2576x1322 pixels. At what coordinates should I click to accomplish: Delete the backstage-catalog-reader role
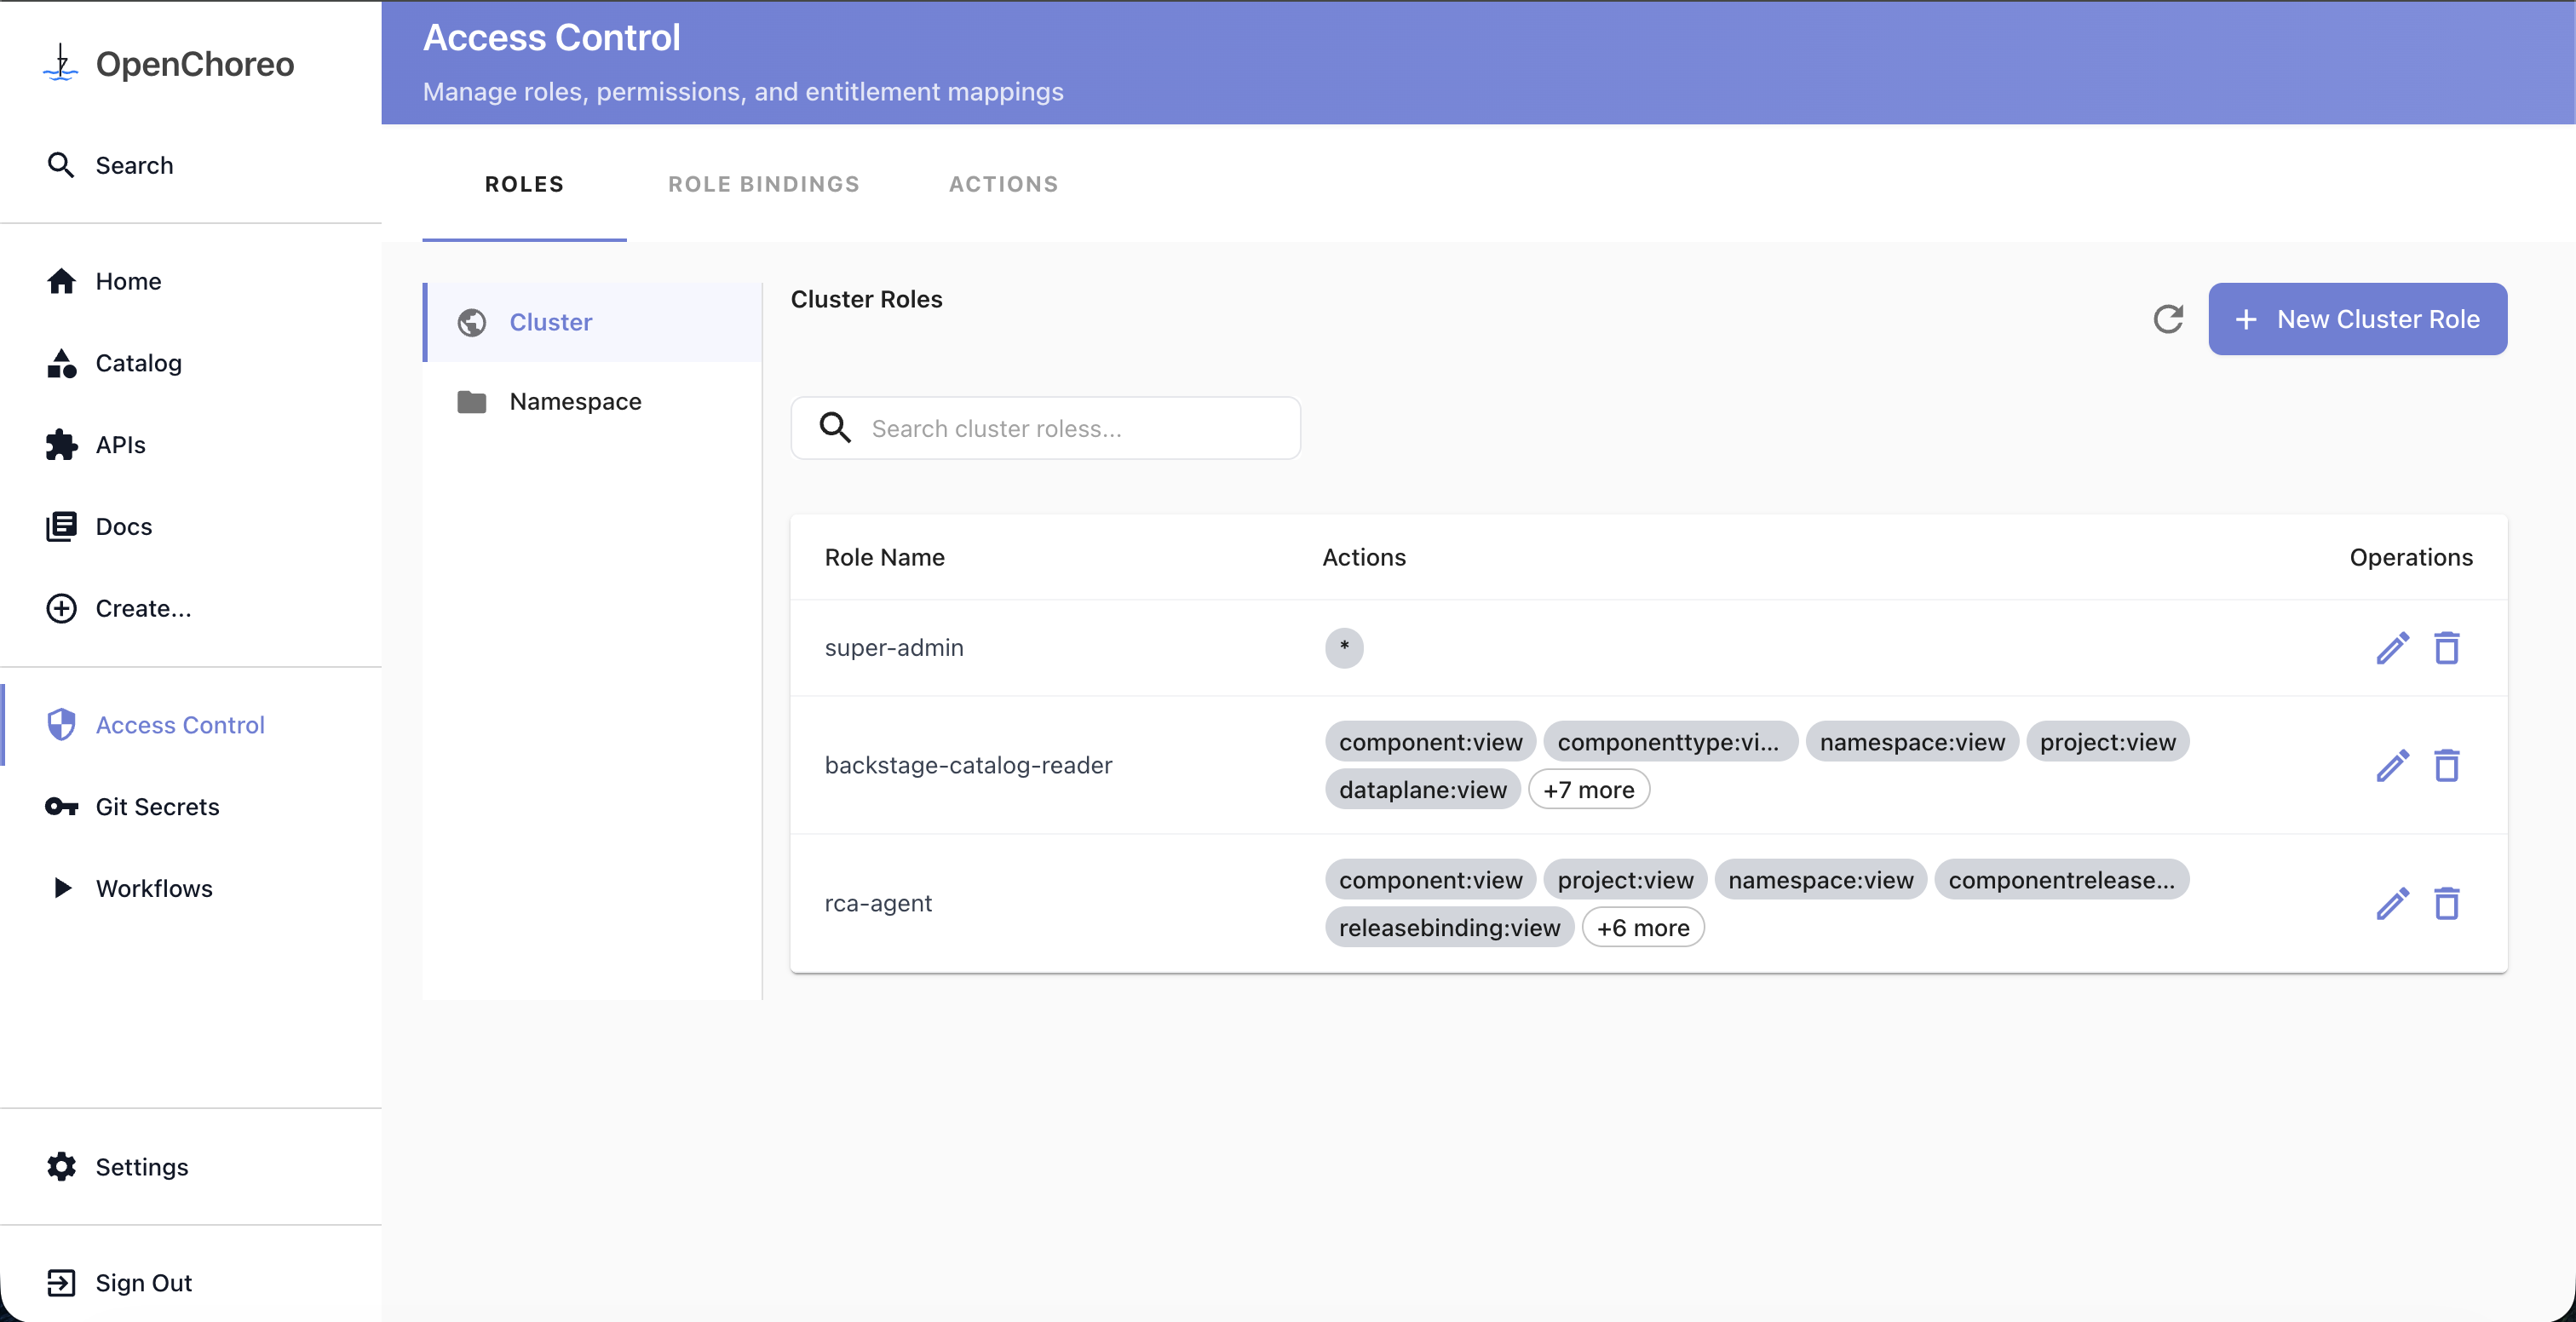(2446, 766)
